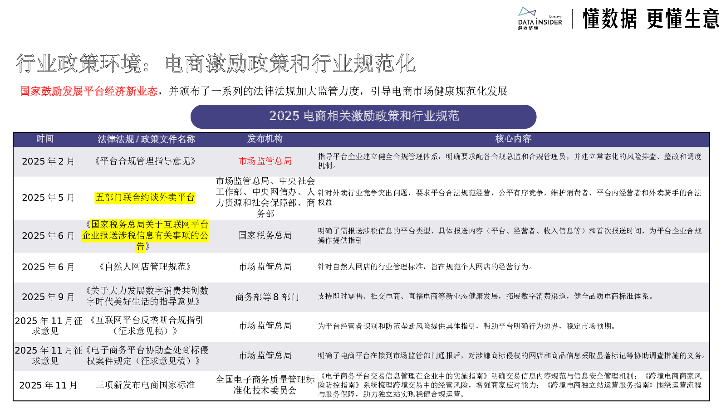This screenshot has width=726, height=408.
Task: Select the 《互联网平台反垄断合规指引》 policy cell
Action: [145, 325]
